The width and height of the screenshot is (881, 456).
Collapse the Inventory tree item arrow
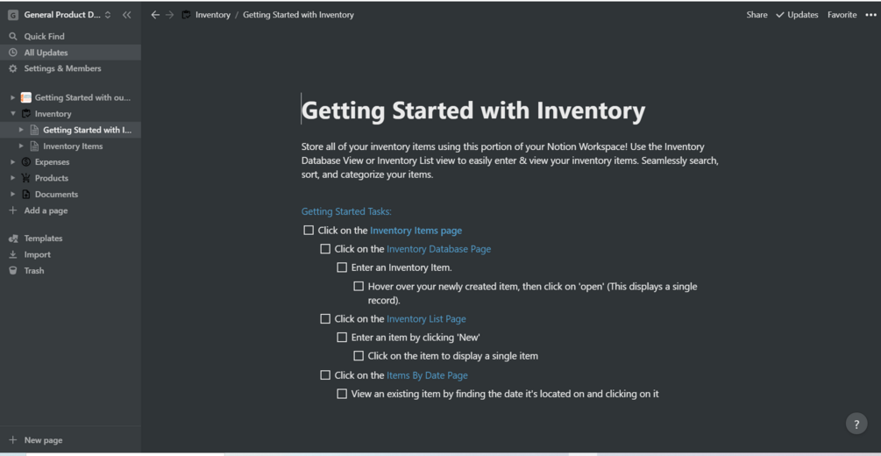pyautogui.click(x=13, y=114)
